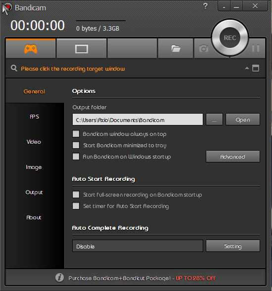
Task: Open output folder icon in top toolbar
Action: click(176, 48)
